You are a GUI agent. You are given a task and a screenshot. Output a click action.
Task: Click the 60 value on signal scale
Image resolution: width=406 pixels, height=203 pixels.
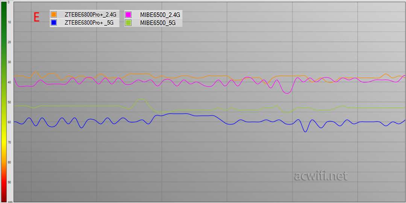[x=9, y=122]
